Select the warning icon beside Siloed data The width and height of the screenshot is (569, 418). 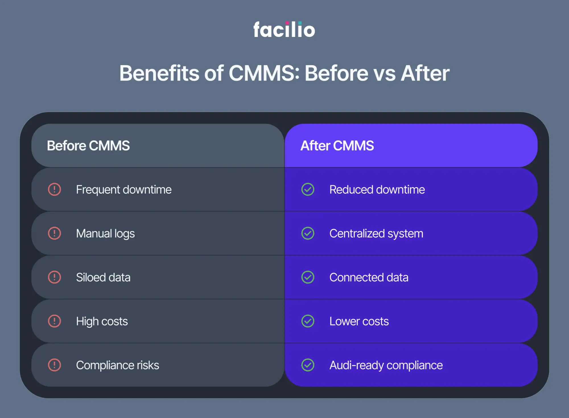point(54,277)
